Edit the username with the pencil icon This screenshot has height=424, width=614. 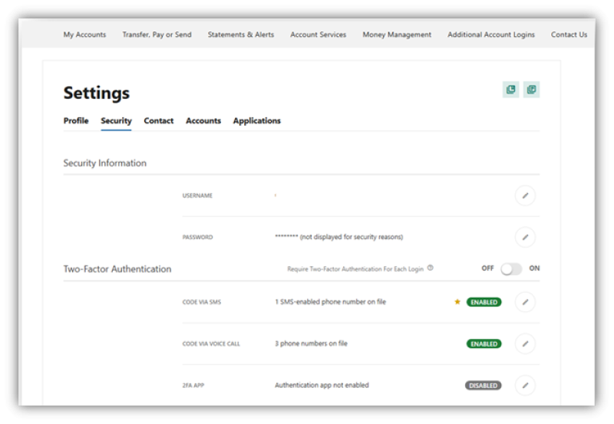(525, 196)
